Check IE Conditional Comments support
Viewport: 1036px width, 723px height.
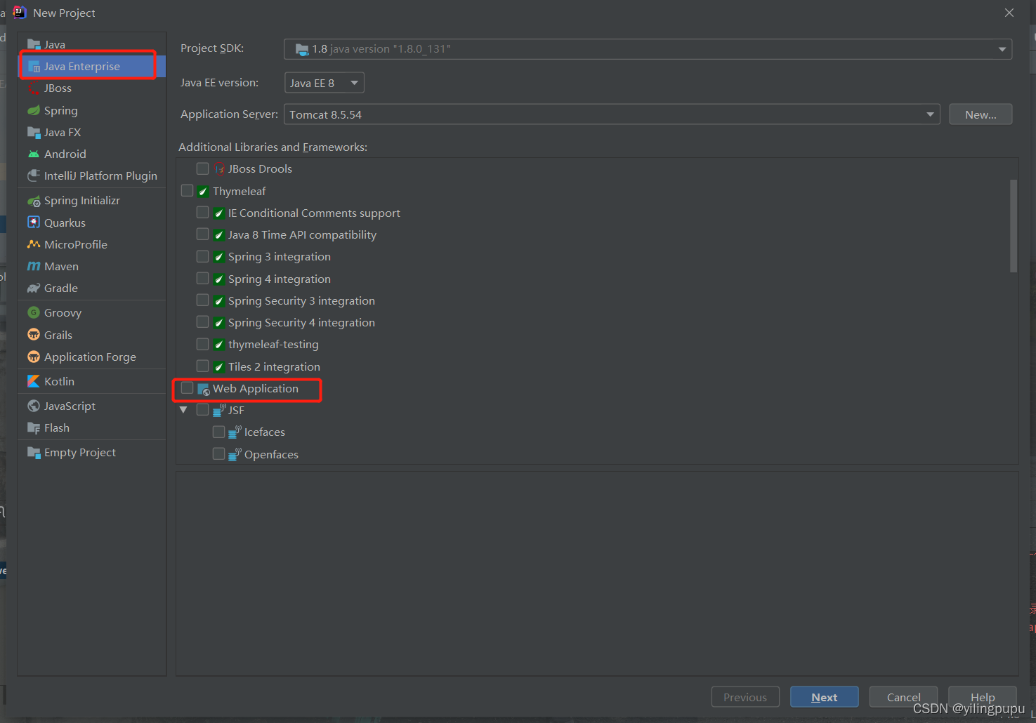click(203, 212)
